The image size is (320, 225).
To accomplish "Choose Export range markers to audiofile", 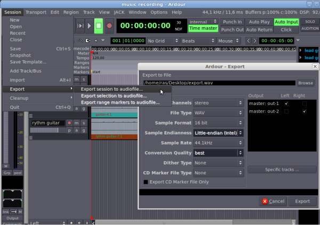I will click(x=123, y=102).
